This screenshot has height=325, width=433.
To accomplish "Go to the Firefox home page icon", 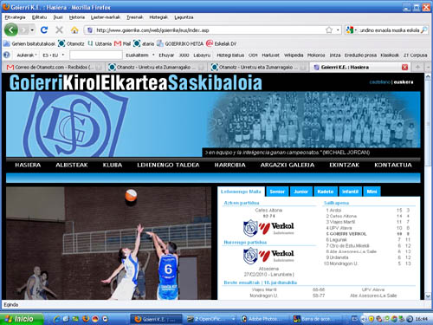I will tap(74, 30).
